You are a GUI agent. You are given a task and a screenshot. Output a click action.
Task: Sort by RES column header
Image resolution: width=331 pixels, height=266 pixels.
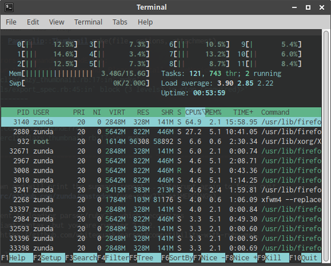point(143,112)
